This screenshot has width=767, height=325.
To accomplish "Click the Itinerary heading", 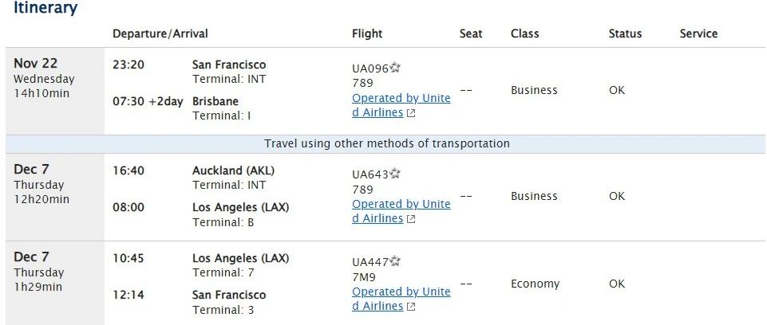I will (x=45, y=8).
